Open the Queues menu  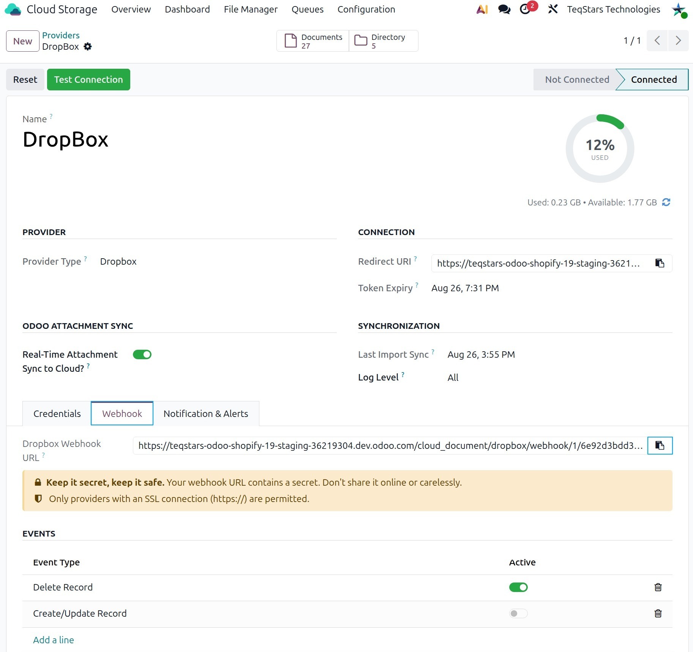tap(308, 9)
